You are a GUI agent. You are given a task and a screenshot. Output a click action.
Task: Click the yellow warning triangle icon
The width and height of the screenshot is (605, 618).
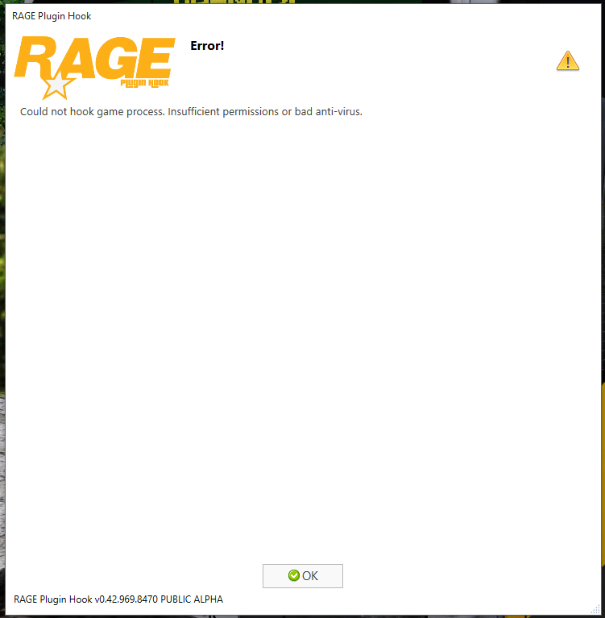click(x=568, y=60)
